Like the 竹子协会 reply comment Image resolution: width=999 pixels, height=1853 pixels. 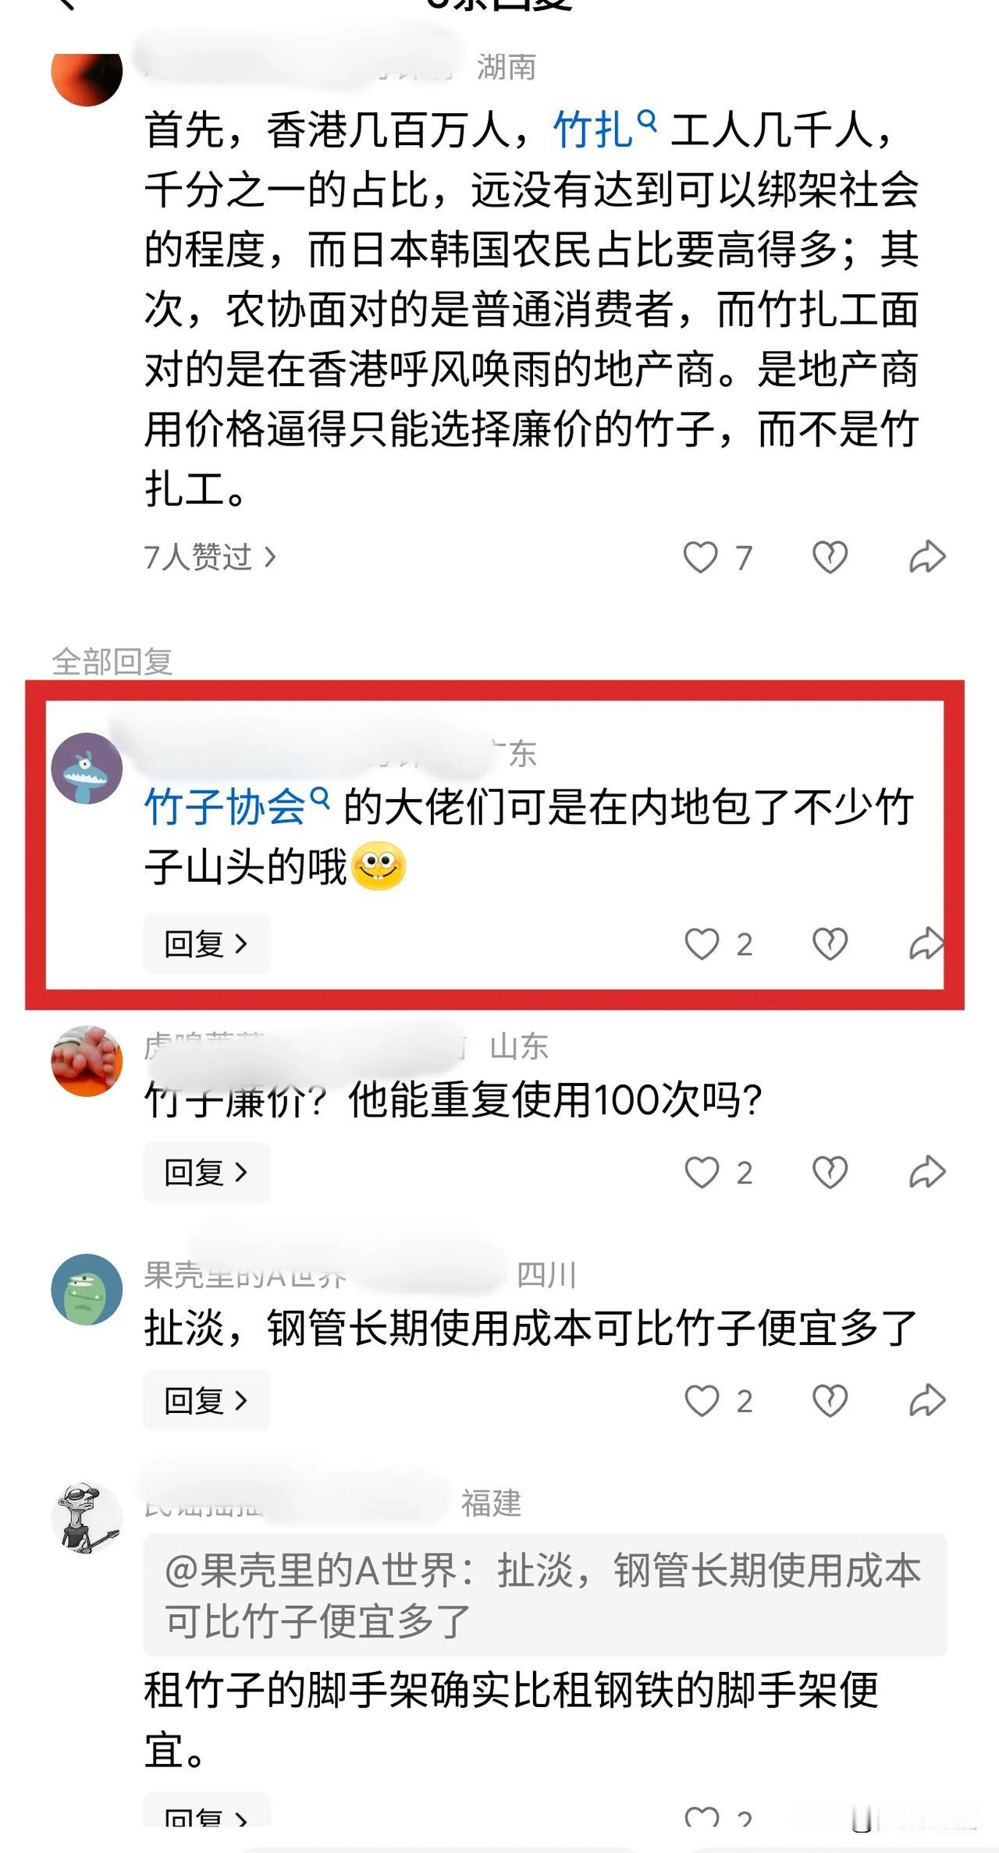pos(702,944)
